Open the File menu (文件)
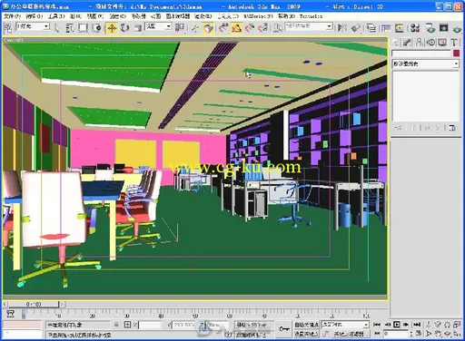Screen dimensions: 465x341 12,16
